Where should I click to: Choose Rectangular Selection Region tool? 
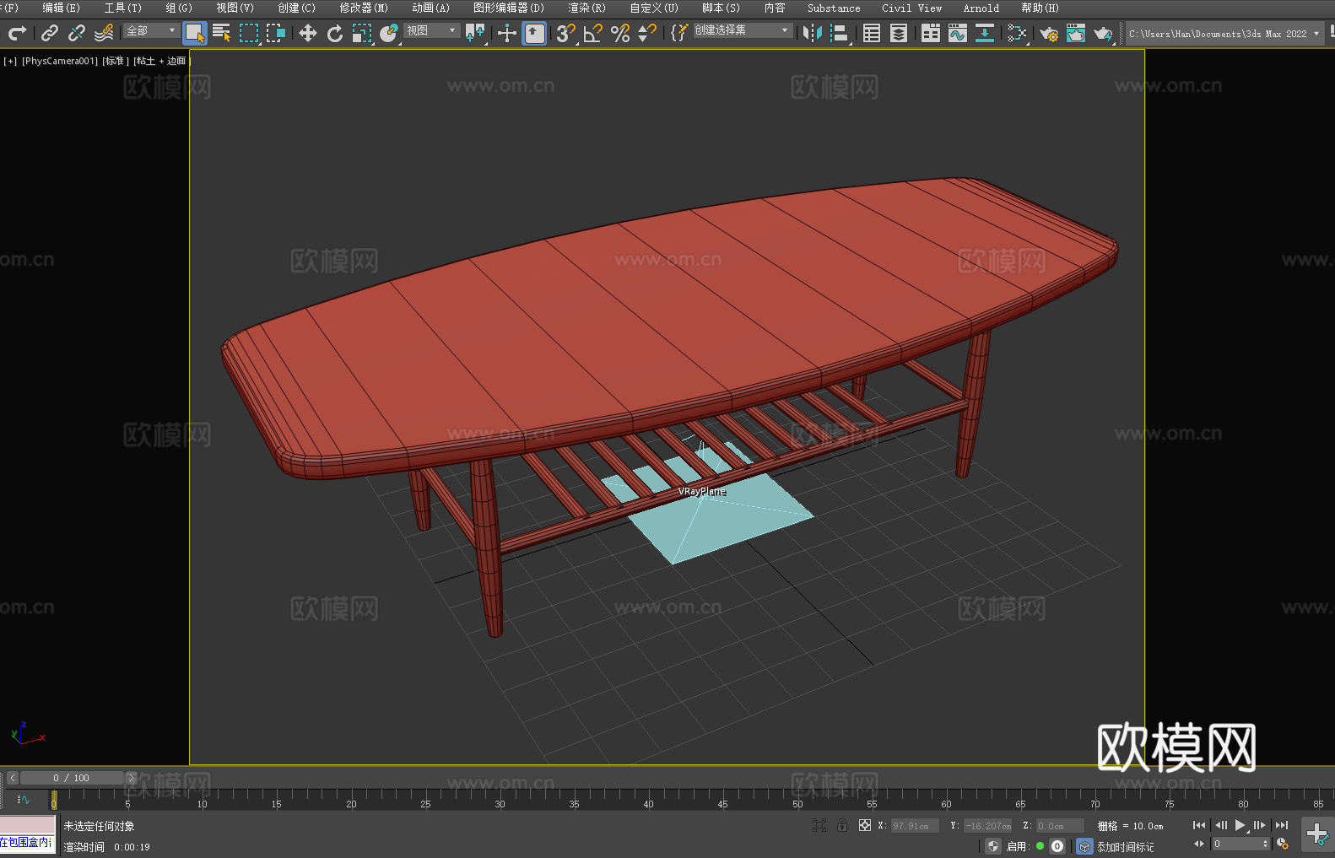click(249, 33)
